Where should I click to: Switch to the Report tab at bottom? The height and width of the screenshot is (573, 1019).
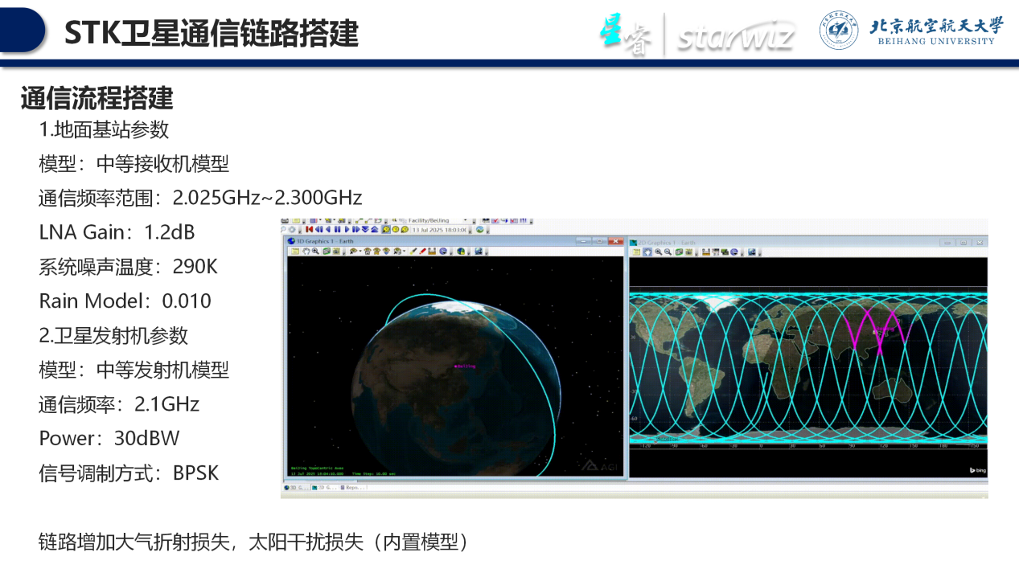pyautogui.click(x=351, y=487)
